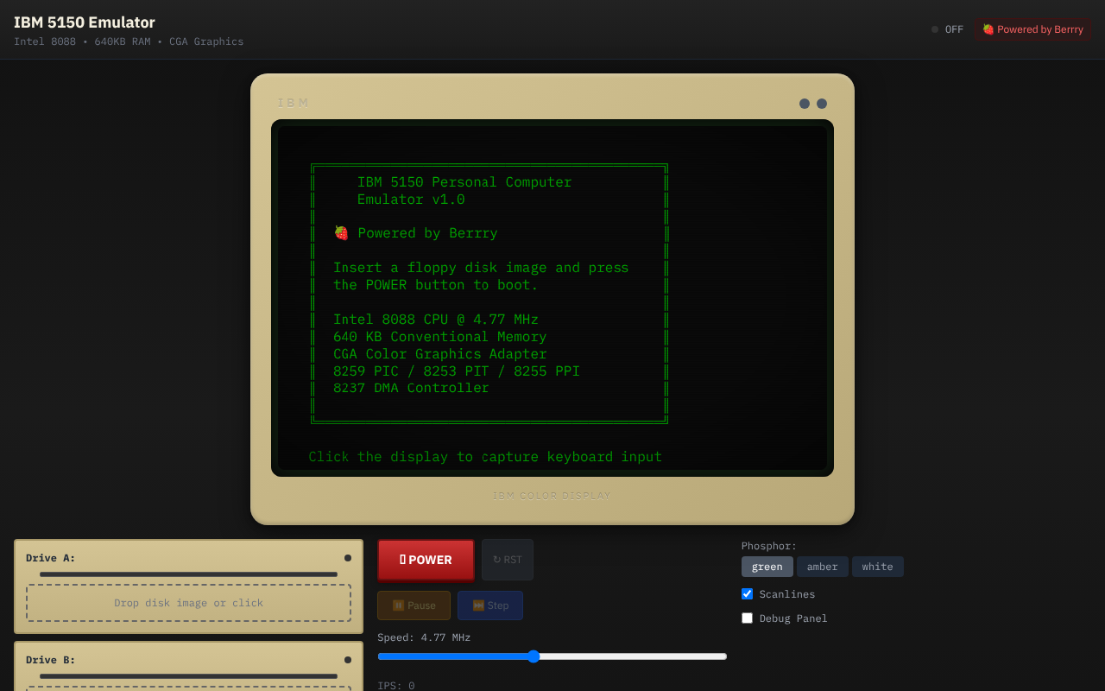Screen dimensions: 1105x691
Task: Click the Drive A drop disk image area
Action: coord(188,603)
